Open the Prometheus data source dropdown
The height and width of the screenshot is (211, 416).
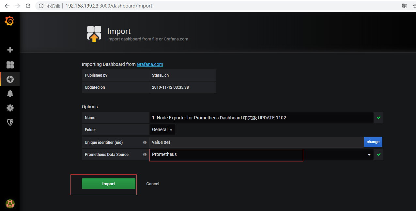261,155
